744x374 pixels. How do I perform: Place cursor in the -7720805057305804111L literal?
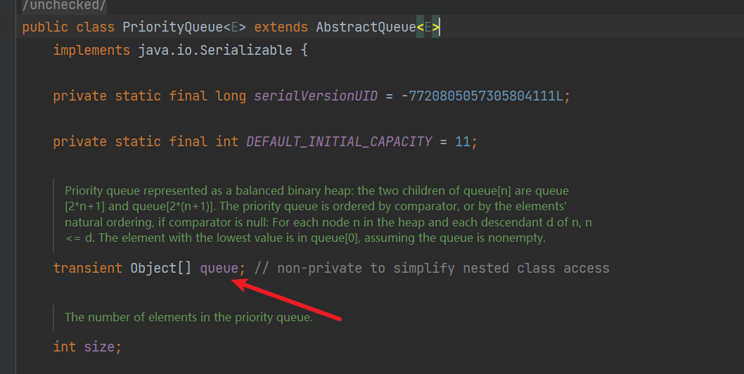point(482,96)
